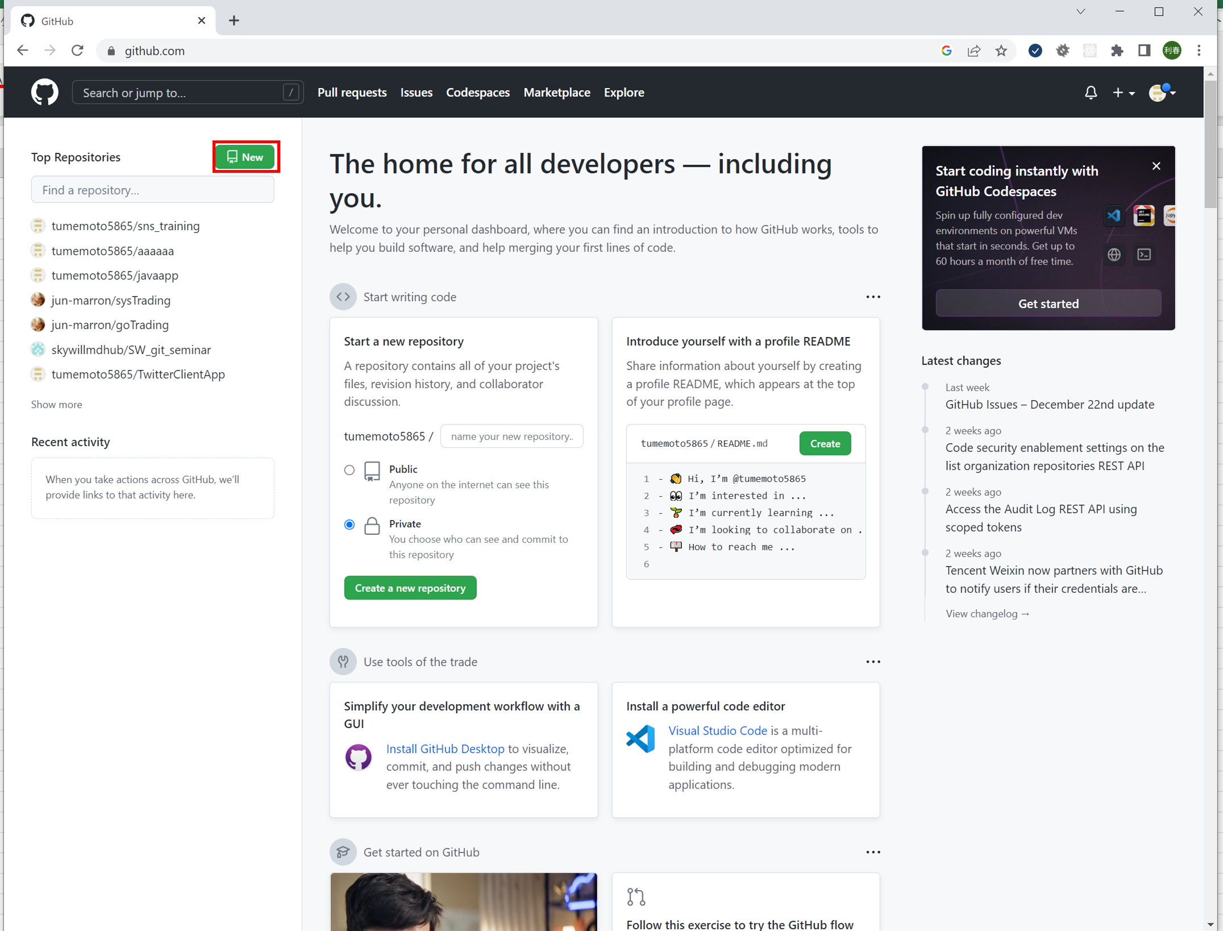Click the terminal icon in the Codespaces banner
1223x931 pixels.
click(1144, 254)
